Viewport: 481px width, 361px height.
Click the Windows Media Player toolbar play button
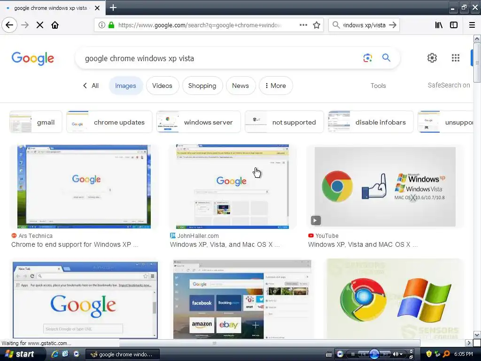click(374, 354)
